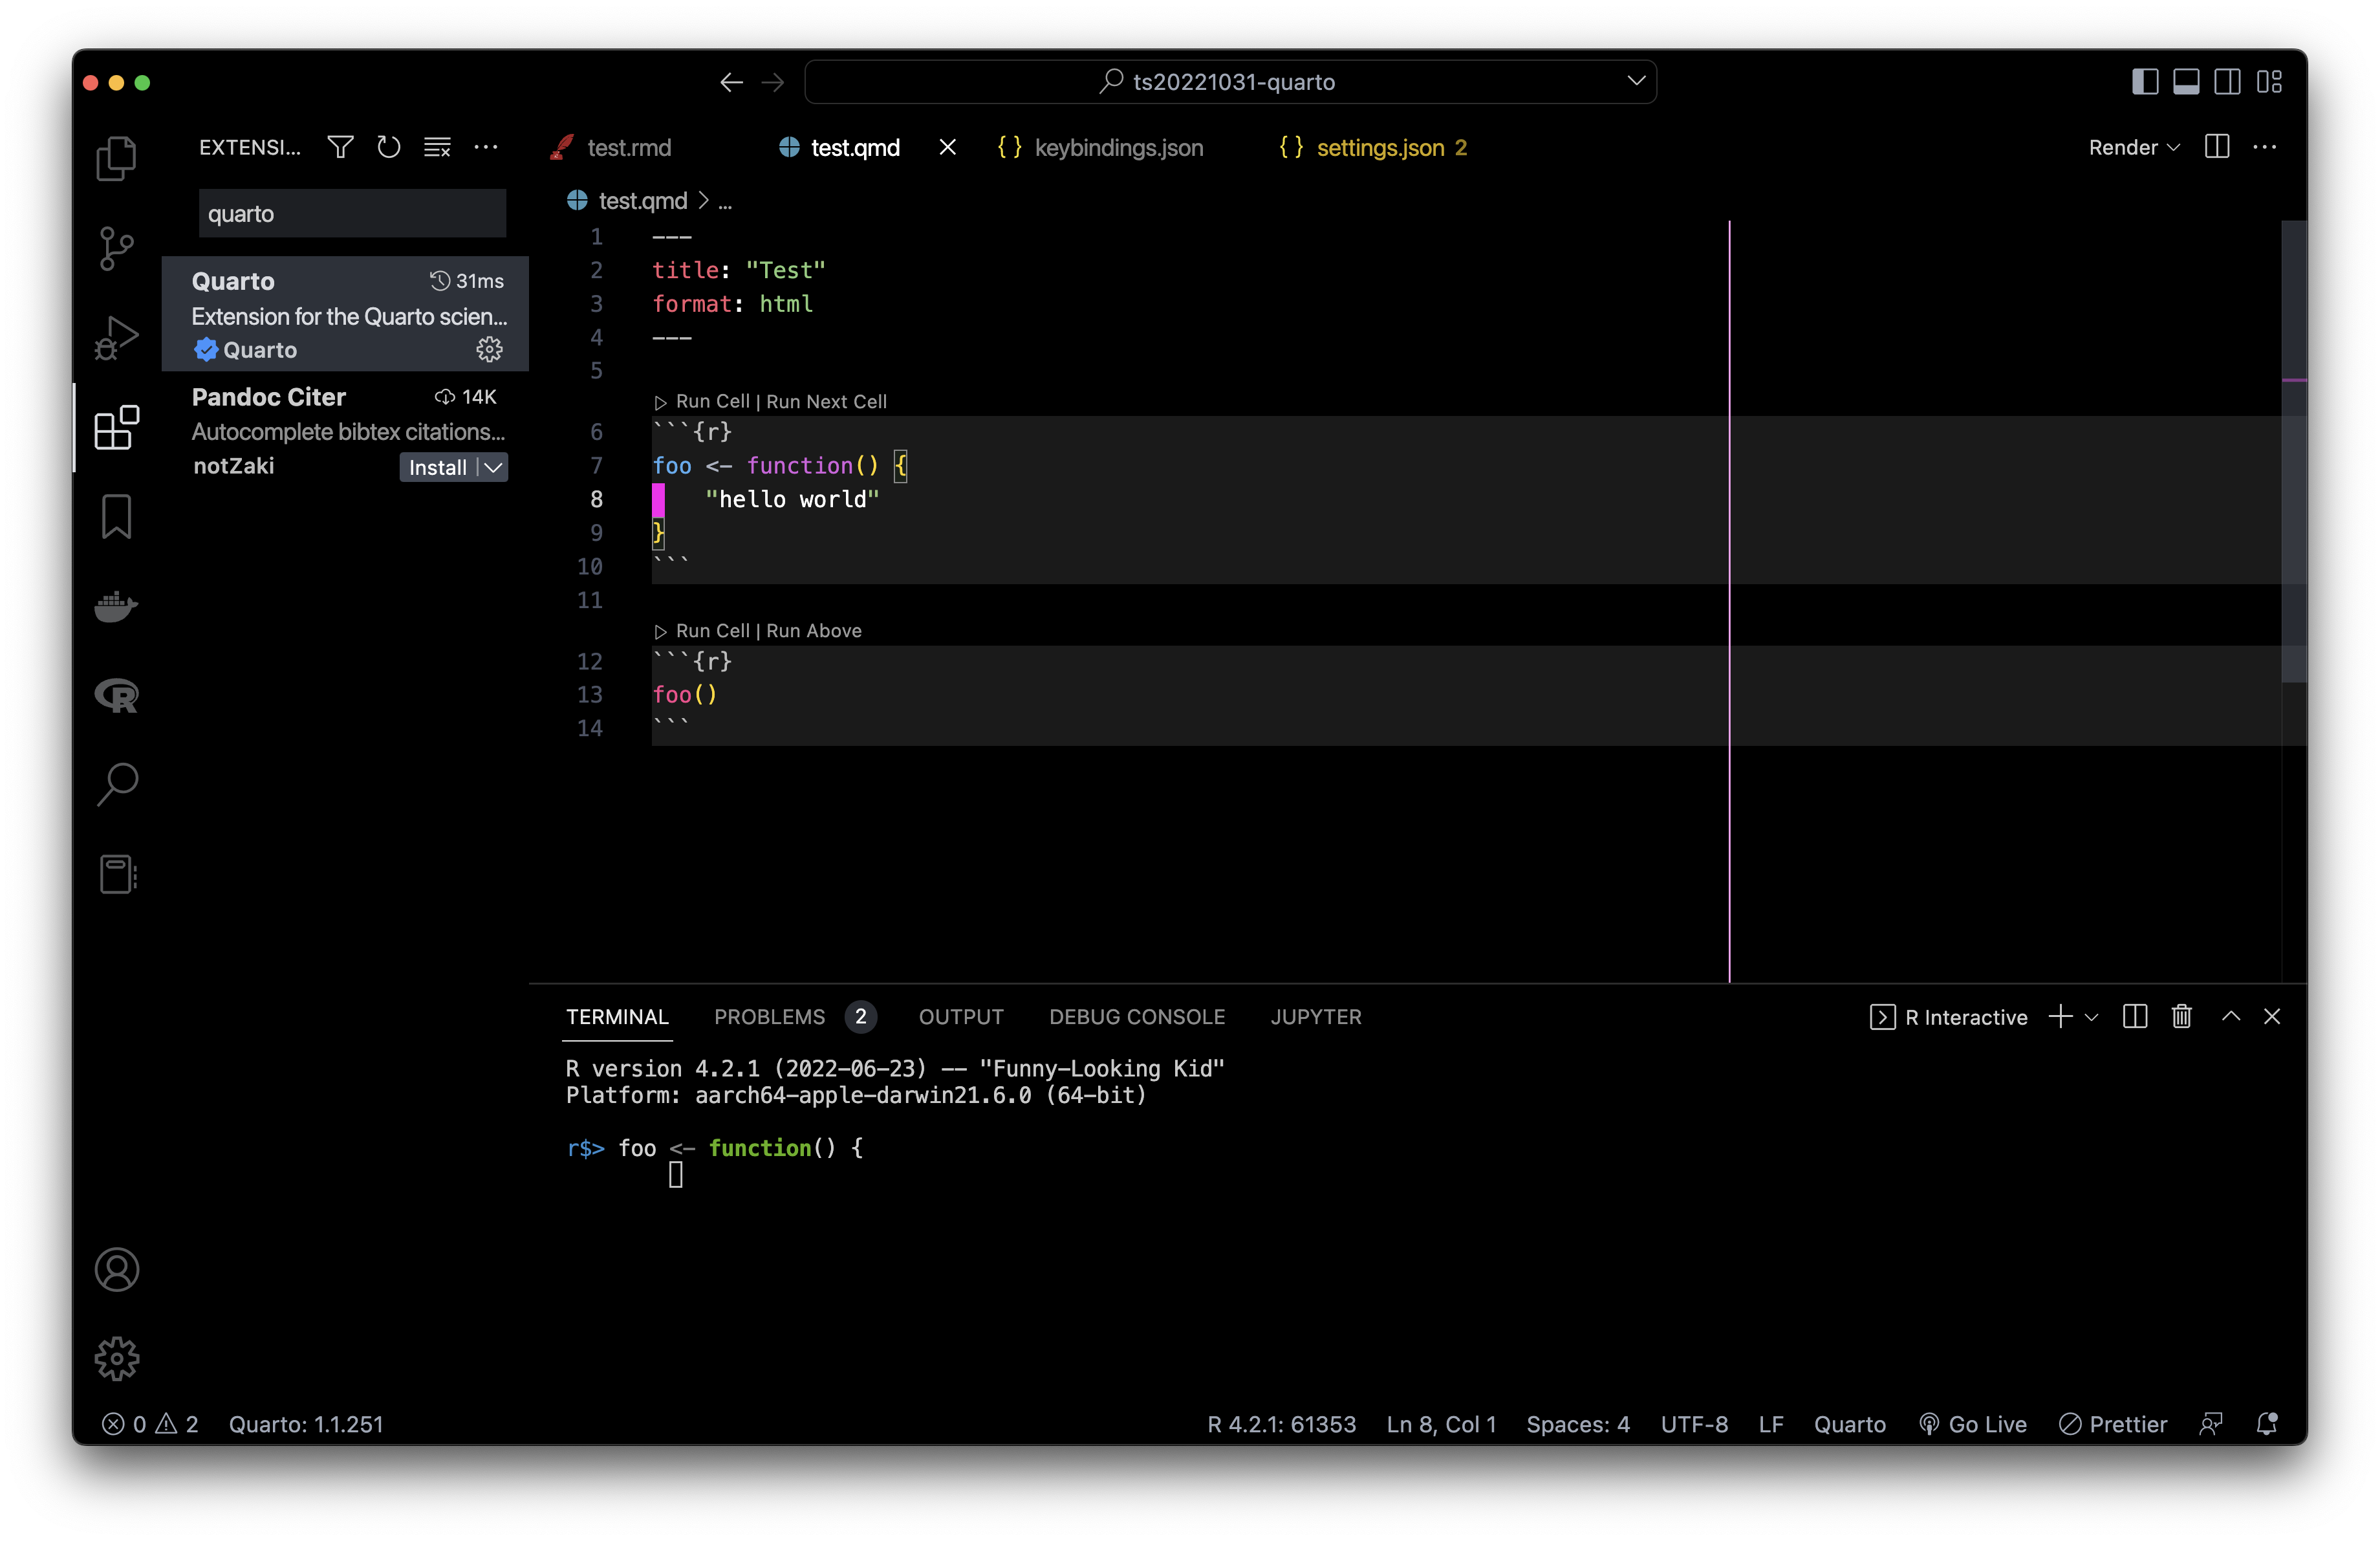
Task: Open the R sidebar extension icon
Action: (x=116, y=695)
